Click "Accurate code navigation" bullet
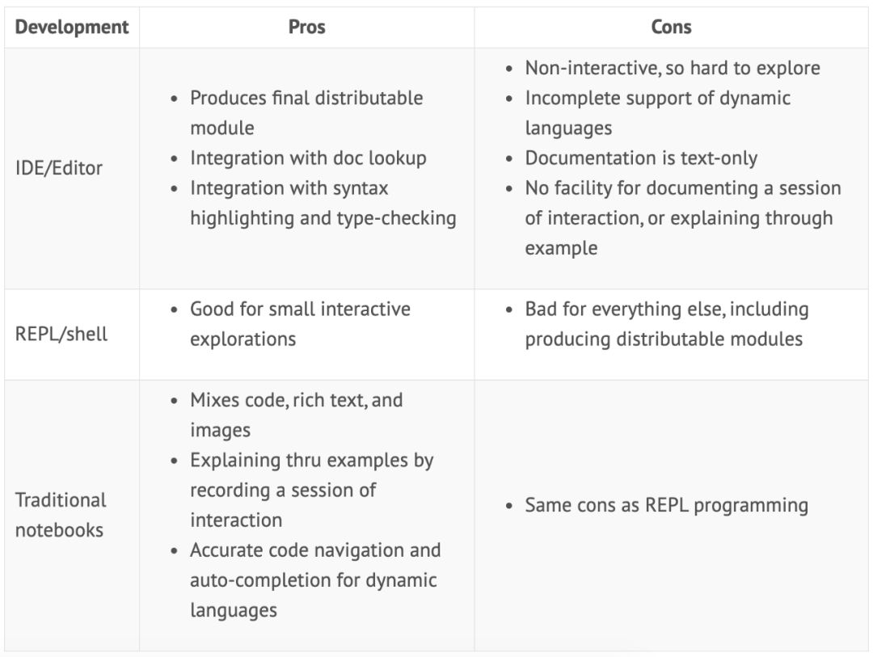This screenshot has height=657, width=873. pyautogui.click(x=315, y=550)
